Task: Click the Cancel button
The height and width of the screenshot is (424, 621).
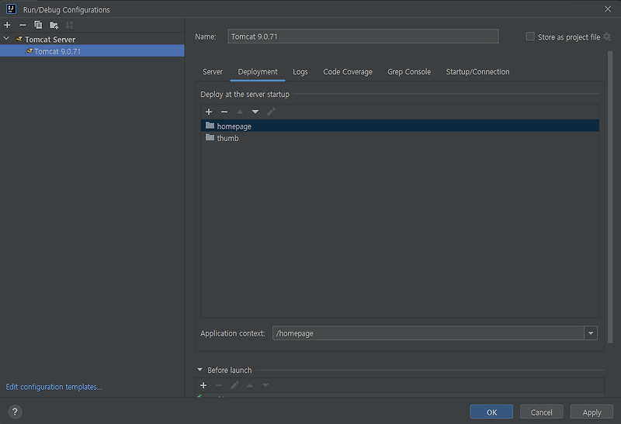Action: tap(541, 412)
